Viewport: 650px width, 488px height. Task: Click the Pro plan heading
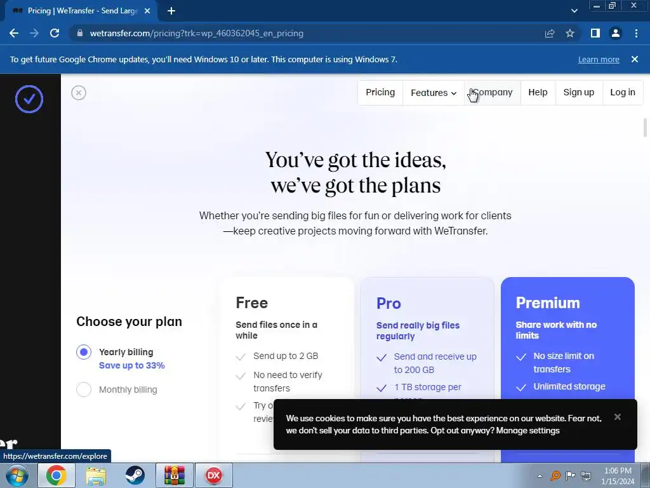[388, 303]
